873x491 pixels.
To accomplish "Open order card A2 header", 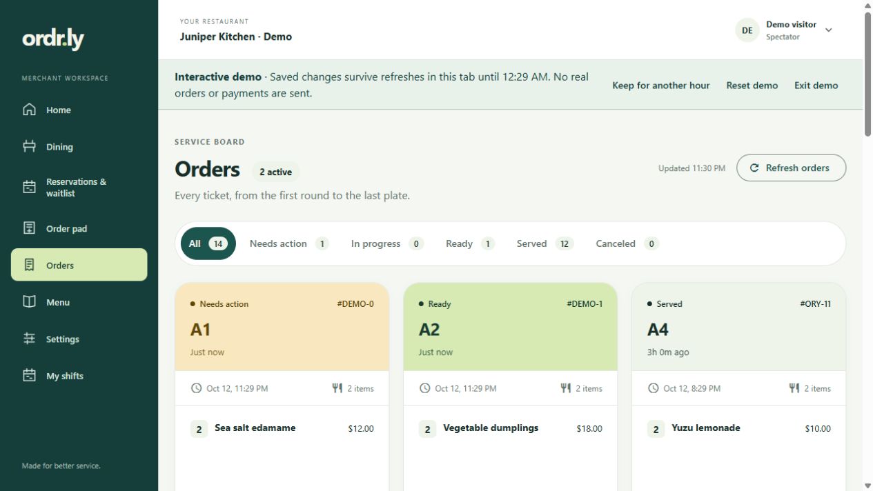I will tap(510, 327).
